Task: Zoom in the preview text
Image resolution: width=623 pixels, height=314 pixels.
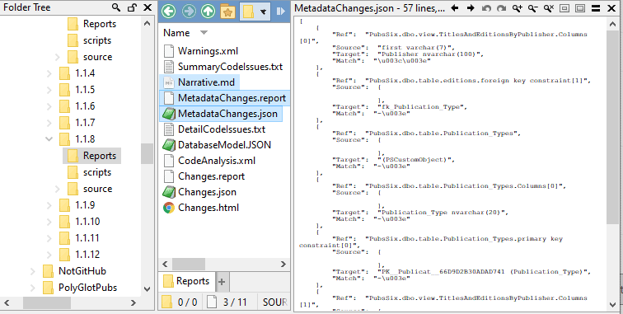Action: point(518,8)
